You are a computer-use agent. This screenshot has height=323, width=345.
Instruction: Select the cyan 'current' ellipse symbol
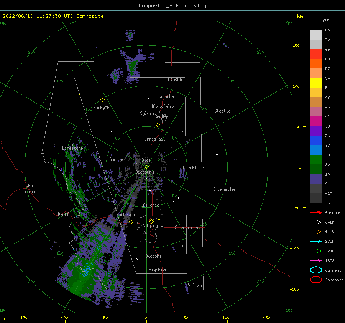pyautogui.click(x=316, y=270)
